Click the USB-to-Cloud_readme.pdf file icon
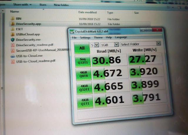This screenshot has height=135, width=188. 13,61
